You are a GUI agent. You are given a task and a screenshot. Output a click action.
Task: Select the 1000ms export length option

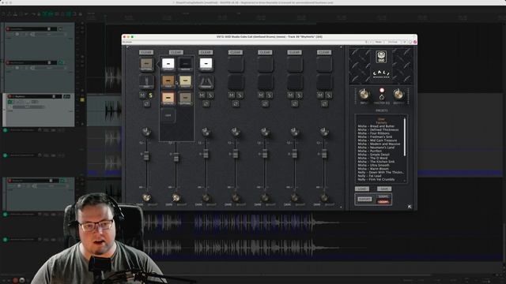pos(383,202)
